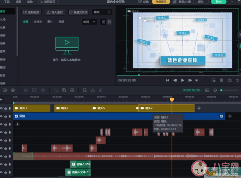Click the copy icon in timeline toolbar
241x178 pixels.
click(x=64, y=90)
